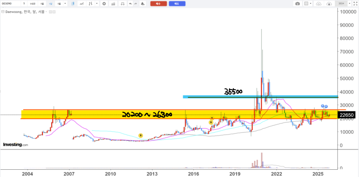Load chart layout via cloud download icon
The image size is (359, 177).
coord(319,4)
